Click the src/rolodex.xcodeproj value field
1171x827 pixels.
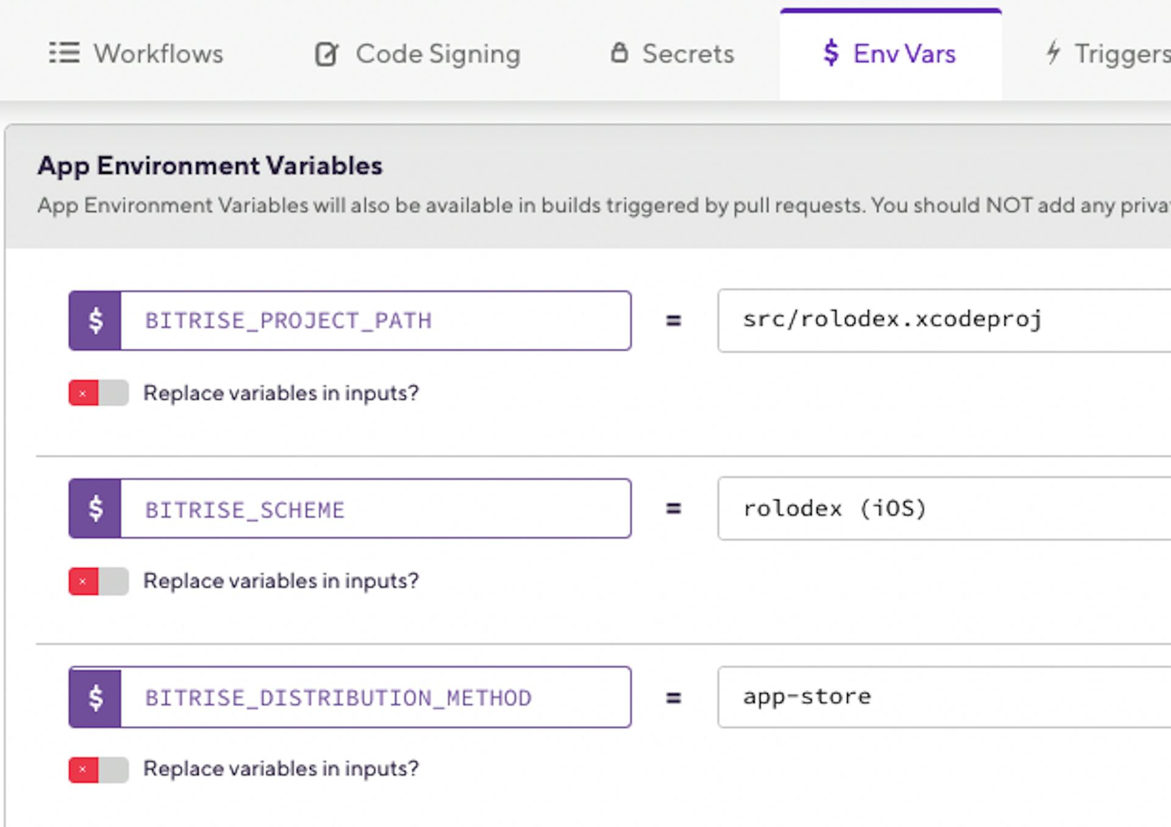click(942, 321)
